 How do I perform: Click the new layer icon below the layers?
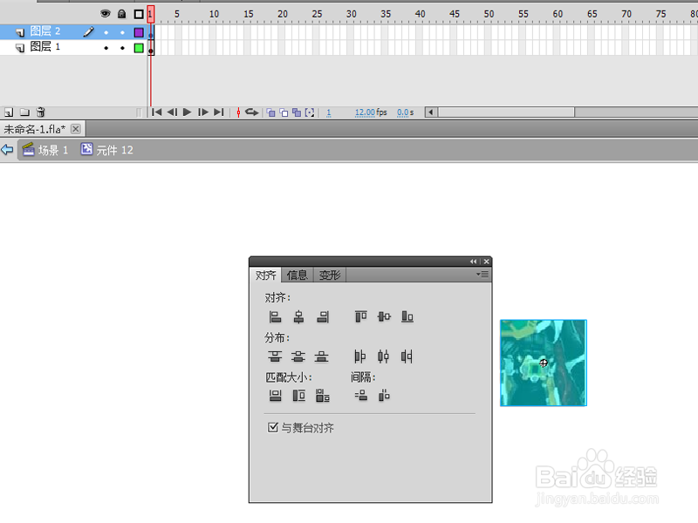point(9,112)
